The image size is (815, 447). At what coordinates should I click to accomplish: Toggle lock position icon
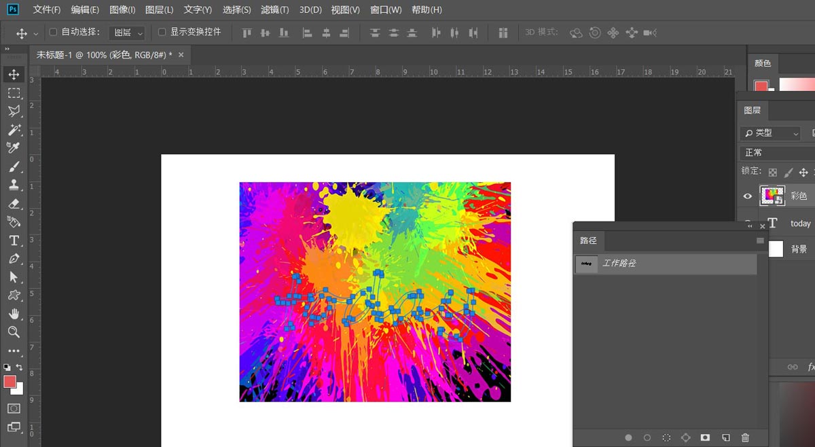pos(803,173)
